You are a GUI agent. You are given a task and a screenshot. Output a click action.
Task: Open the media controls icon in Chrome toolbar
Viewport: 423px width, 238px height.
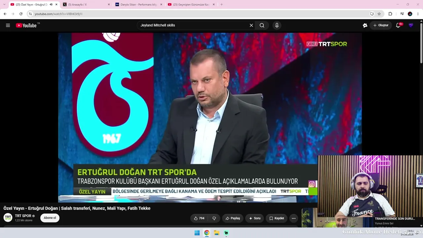pyautogui.click(x=402, y=14)
